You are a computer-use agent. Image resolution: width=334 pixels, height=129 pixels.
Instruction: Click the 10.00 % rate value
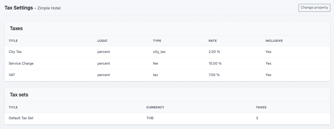[x=215, y=64]
